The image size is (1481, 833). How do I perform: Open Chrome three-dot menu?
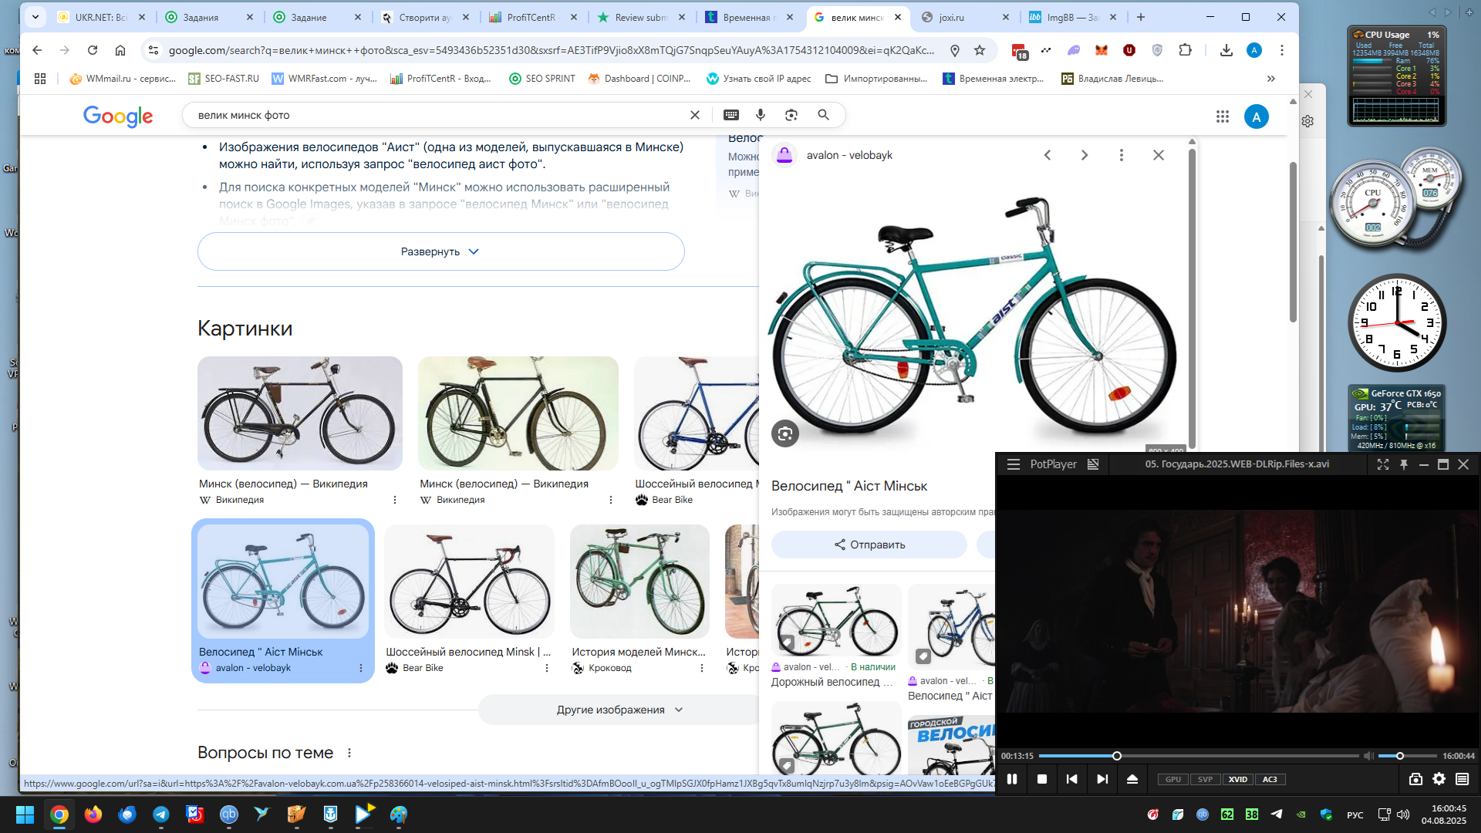click(x=1282, y=50)
